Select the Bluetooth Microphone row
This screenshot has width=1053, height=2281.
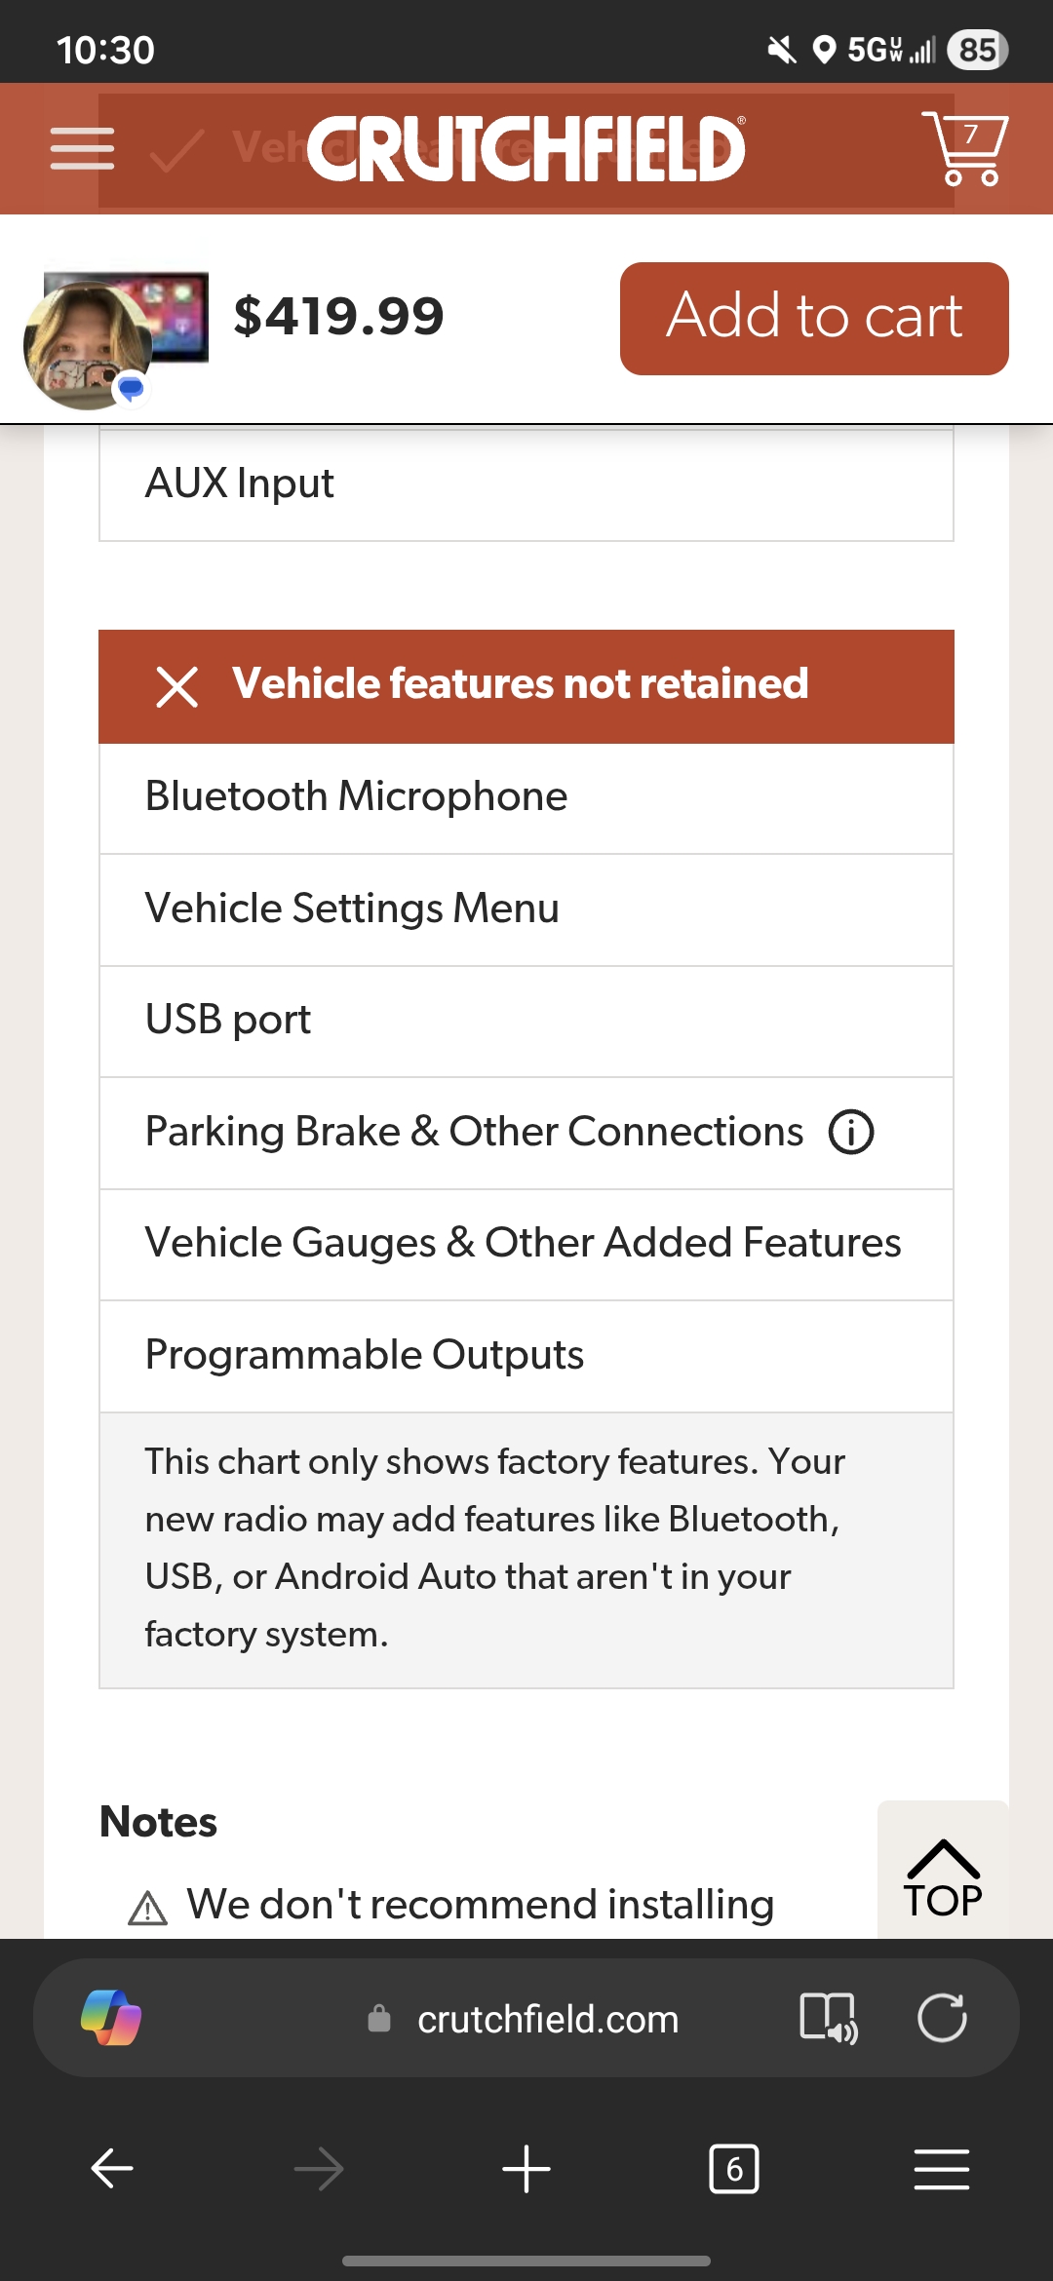526,797
